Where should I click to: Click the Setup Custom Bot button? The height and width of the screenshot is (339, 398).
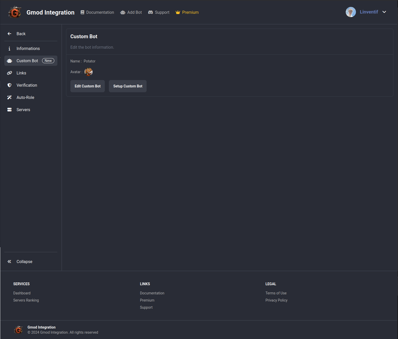pyautogui.click(x=128, y=86)
